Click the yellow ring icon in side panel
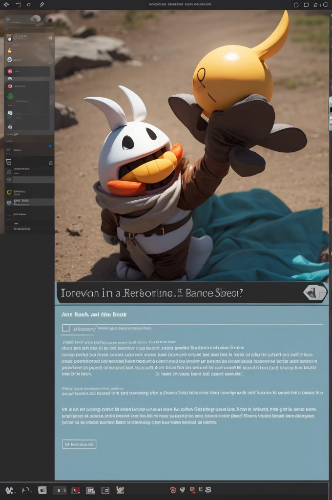The height and width of the screenshot is (500, 332). (x=9, y=192)
